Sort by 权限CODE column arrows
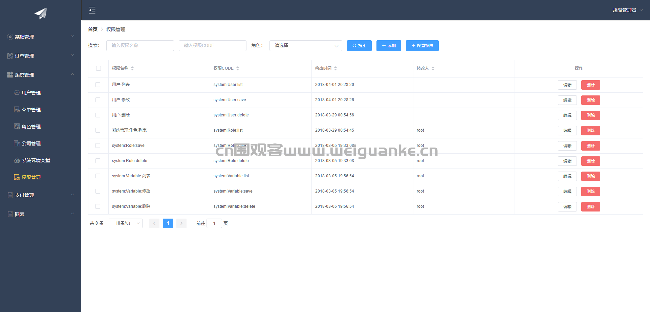The height and width of the screenshot is (312, 650). [238, 68]
